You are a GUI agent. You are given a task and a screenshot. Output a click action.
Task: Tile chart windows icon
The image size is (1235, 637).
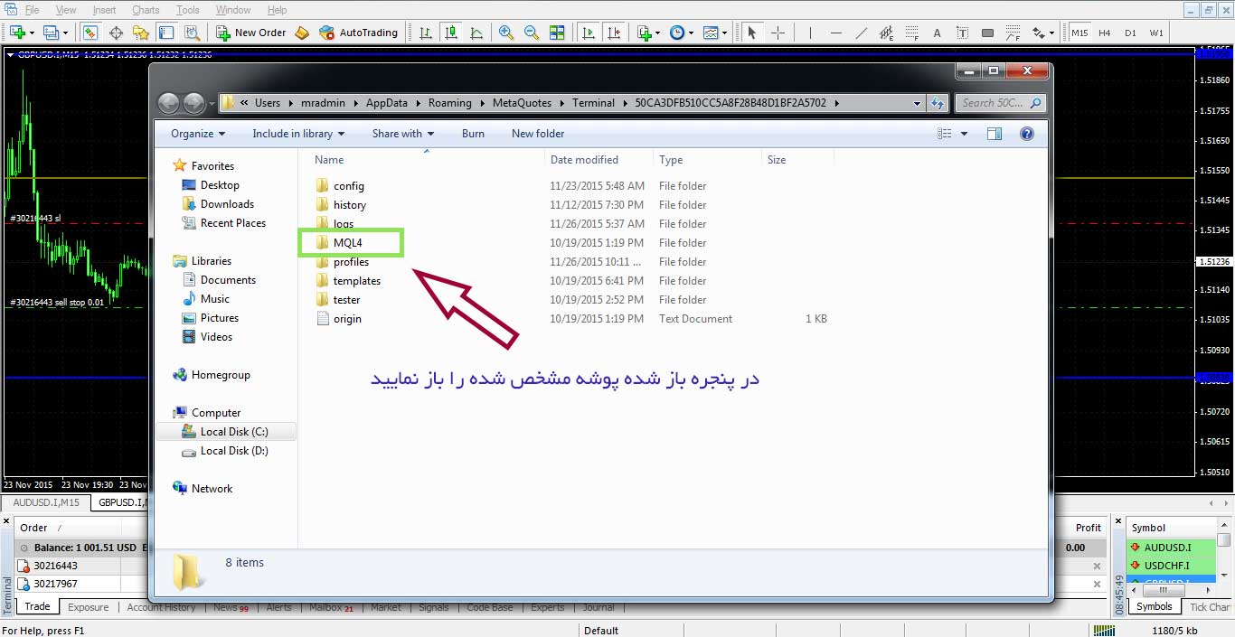tap(558, 33)
